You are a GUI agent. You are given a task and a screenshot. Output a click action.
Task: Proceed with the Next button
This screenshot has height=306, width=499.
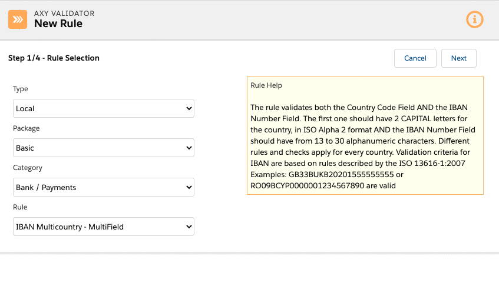pos(458,58)
